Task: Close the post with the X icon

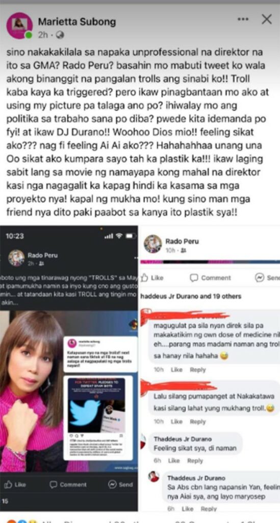Action: tap(267, 19)
